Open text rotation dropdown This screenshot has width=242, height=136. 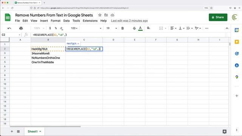pyautogui.click(x=198, y=28)
